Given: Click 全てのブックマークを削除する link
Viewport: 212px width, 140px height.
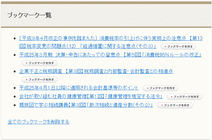Looking at the screenshot, I should pyautogui.click(x=39, y=122).
